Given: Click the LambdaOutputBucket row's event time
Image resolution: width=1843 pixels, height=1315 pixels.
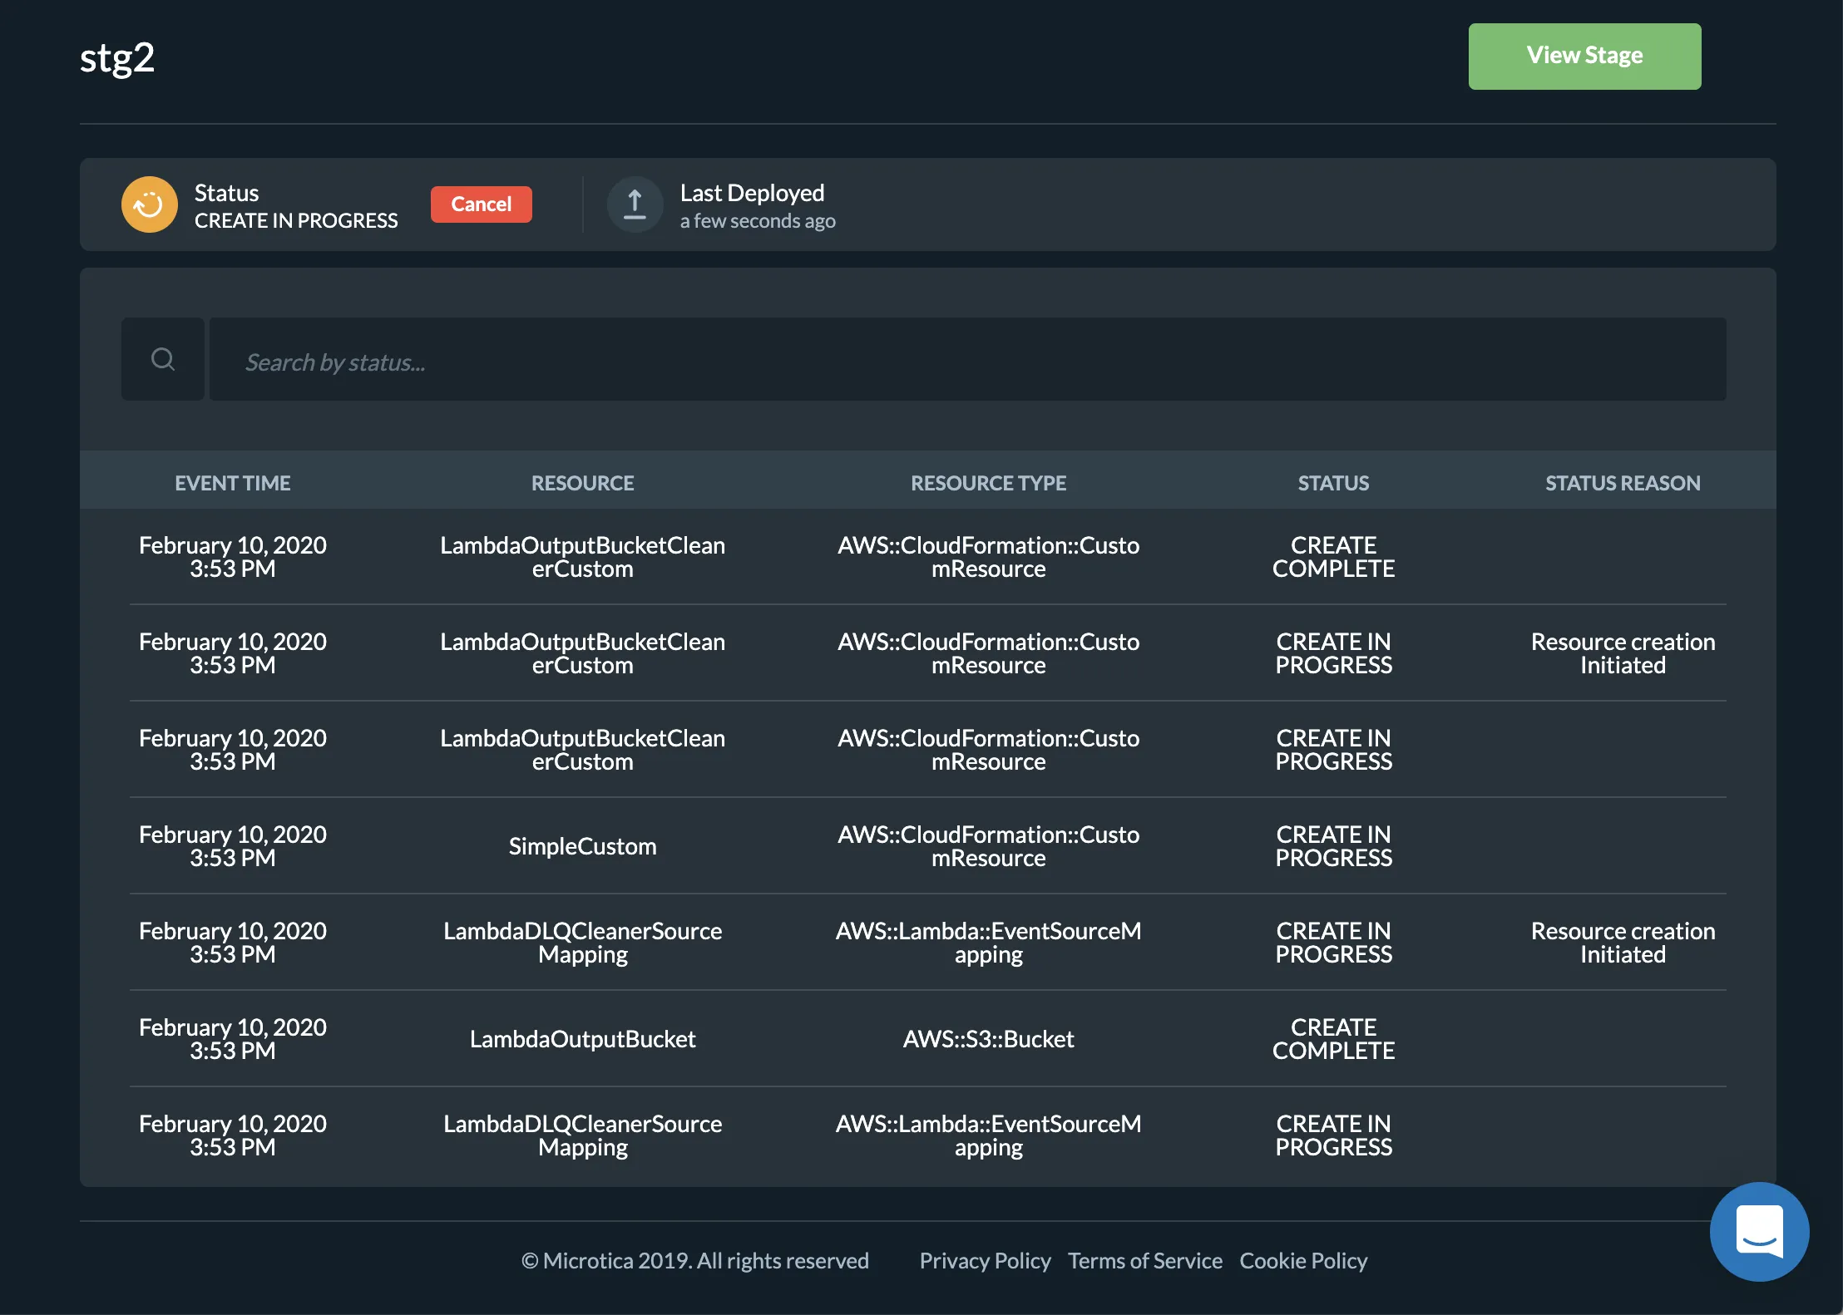Looking at the screenshot, I should coord(233,1039).
